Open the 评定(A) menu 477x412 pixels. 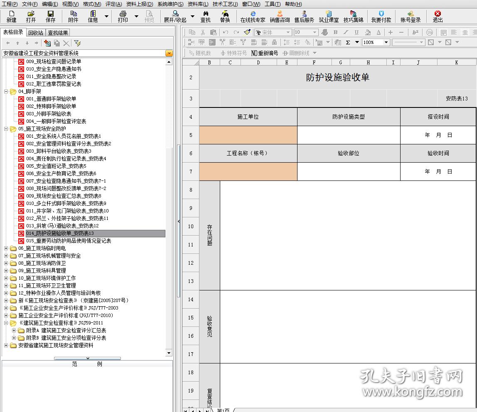(113, 4)
